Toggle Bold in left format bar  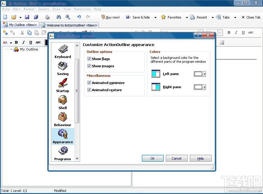pyautogui.click(x=16, y=42)
